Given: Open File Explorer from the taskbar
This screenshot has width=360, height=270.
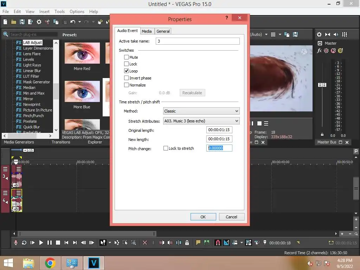Looking at the screenshot, I should coord(28,263).
